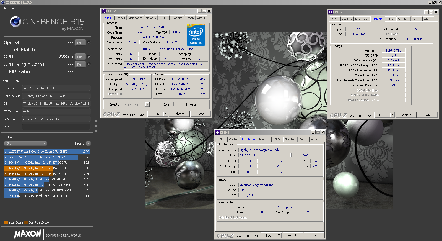Open Tools dropdown arrow in Mainboard window

(279, 235)
